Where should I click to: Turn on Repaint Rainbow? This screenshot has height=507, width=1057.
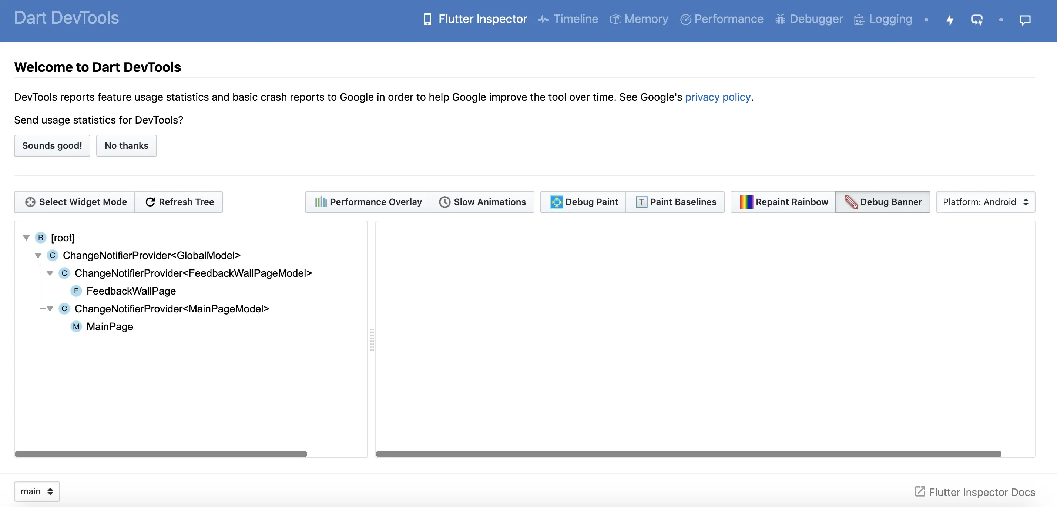pos(783,202)
